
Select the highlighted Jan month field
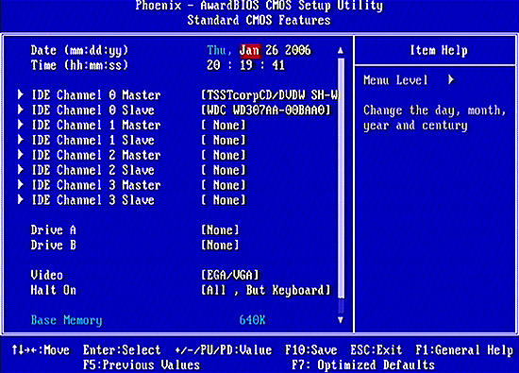click(x=249, y=50)
